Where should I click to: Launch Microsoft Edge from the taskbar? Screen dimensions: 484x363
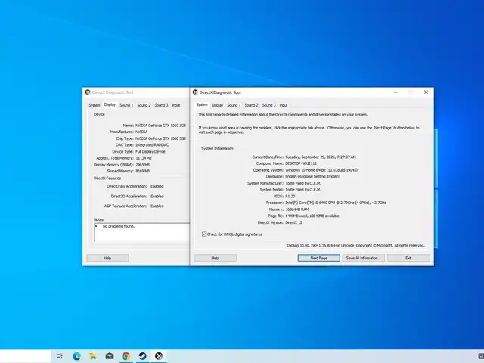pyautogui.click(x=76, y=356)
